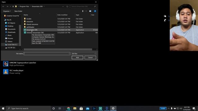This screenshot has height=111, width=198.
Task: Open File Explorer from the taskbar
Action: 75,108
